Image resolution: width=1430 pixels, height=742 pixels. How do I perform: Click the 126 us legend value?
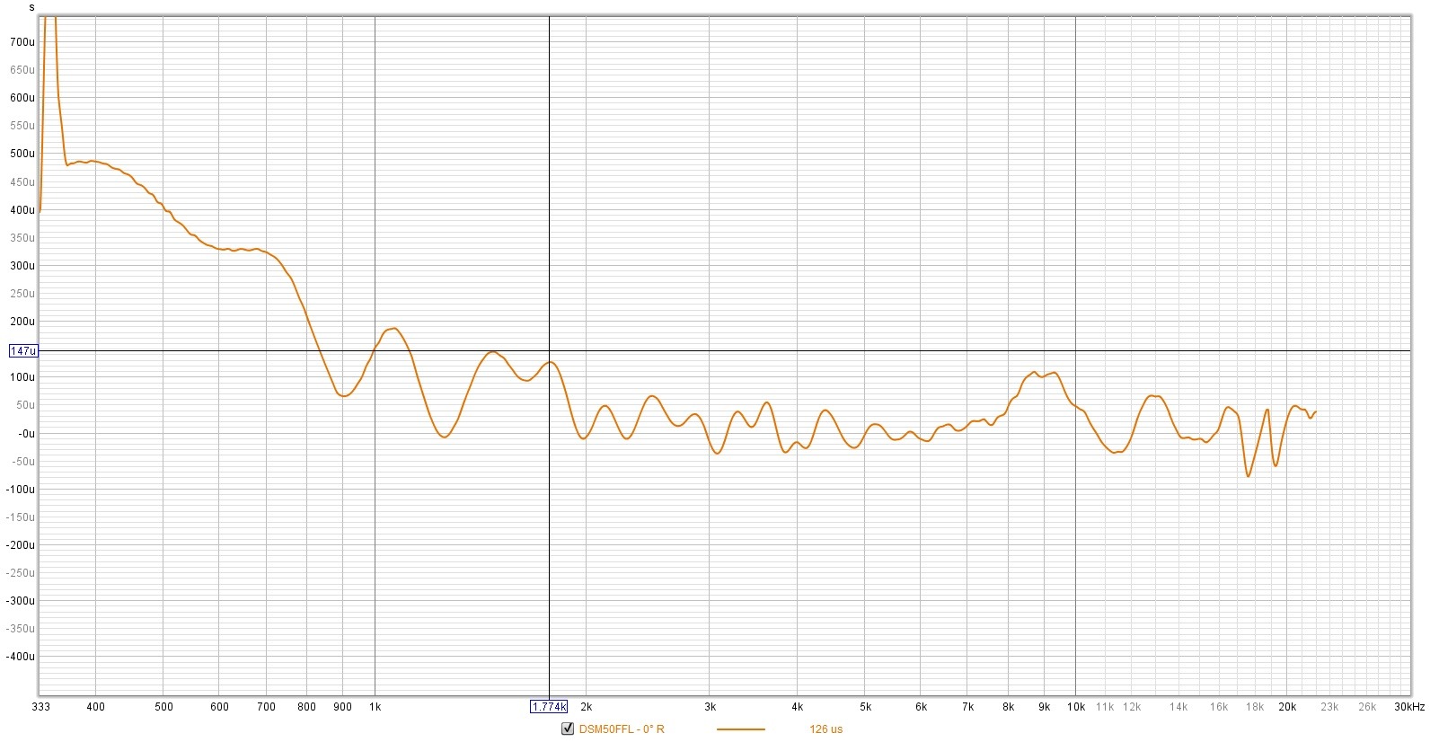(825, 729)
